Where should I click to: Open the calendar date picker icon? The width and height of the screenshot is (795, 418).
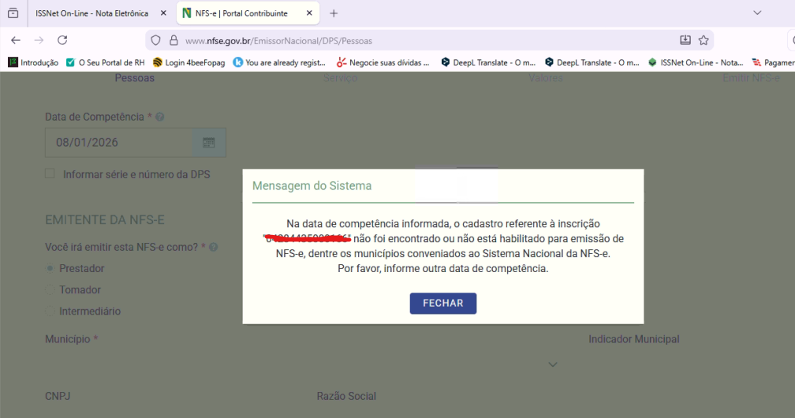point(209,143)
